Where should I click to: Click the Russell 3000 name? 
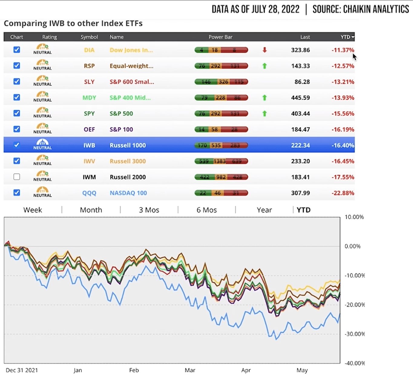[x=128, y=161]
